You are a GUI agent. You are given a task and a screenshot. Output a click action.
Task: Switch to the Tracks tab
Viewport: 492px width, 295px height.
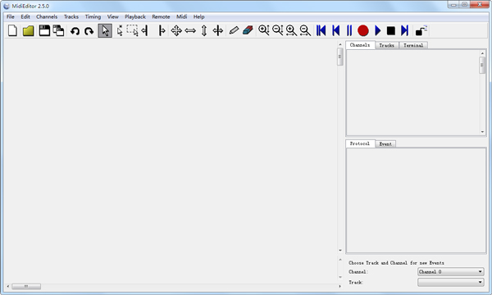(x=386, y=45)
